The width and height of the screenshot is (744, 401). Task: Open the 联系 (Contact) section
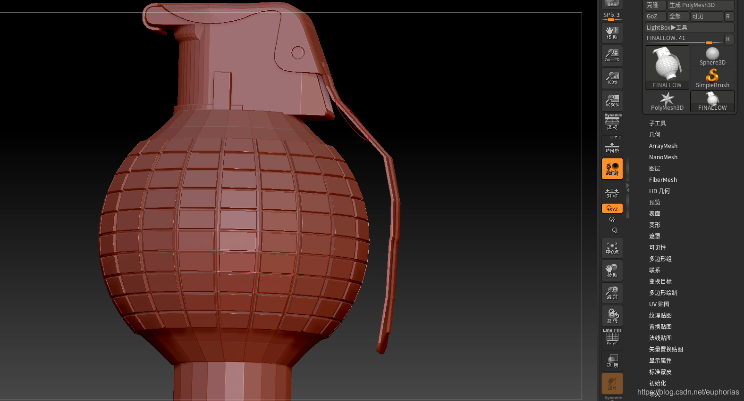point(655,270)
